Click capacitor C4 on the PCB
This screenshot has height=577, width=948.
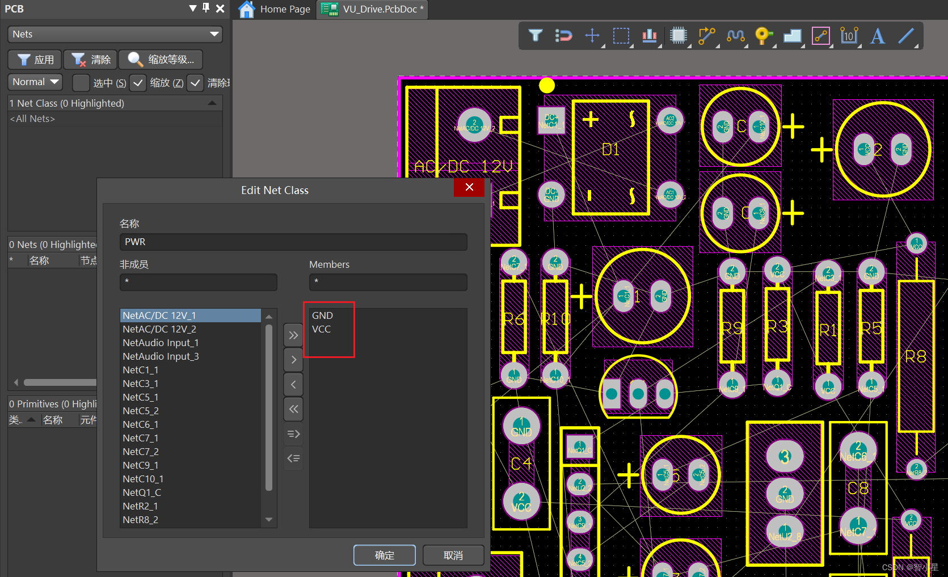[521, 464]
